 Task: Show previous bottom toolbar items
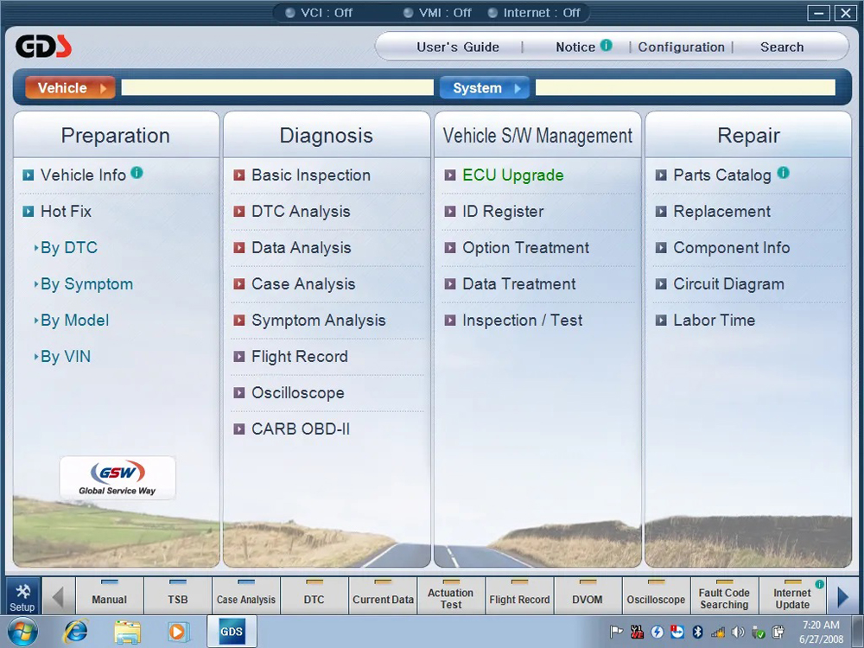(x=58, y=596)
